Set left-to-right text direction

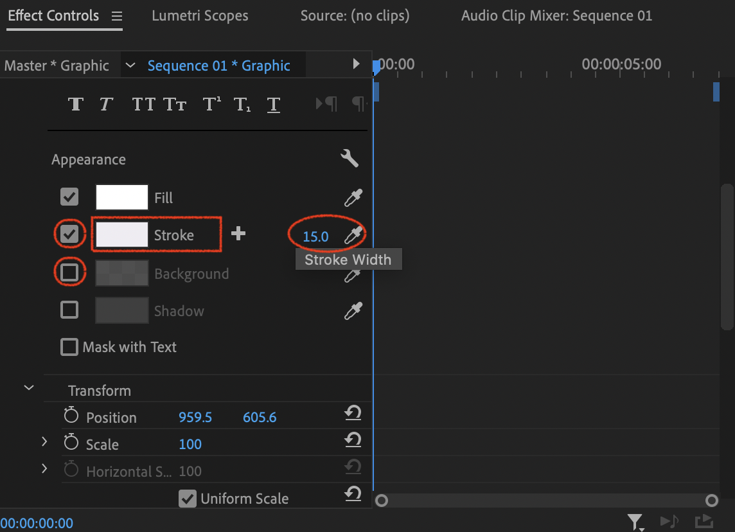click(x=327, y=103)
